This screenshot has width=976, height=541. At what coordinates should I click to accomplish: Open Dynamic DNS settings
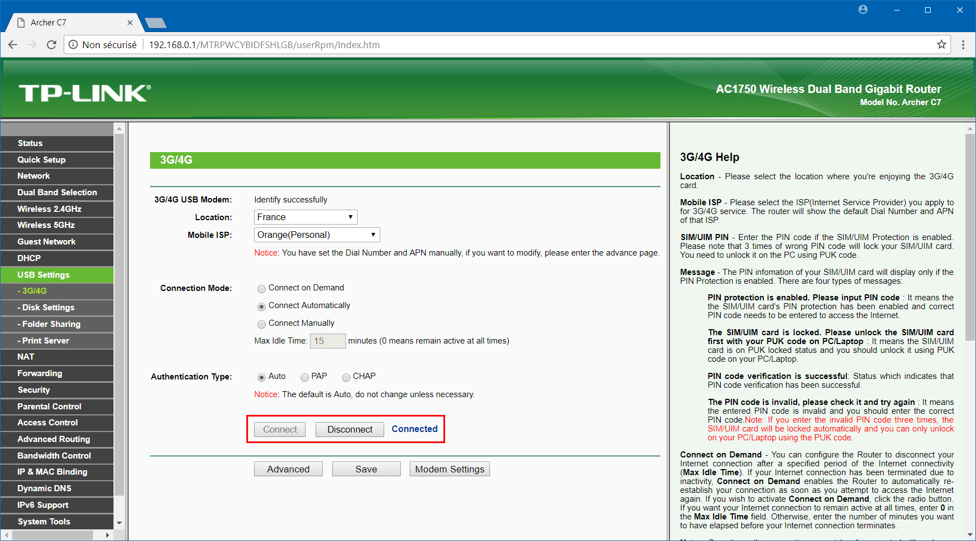[x=57, y=488]
